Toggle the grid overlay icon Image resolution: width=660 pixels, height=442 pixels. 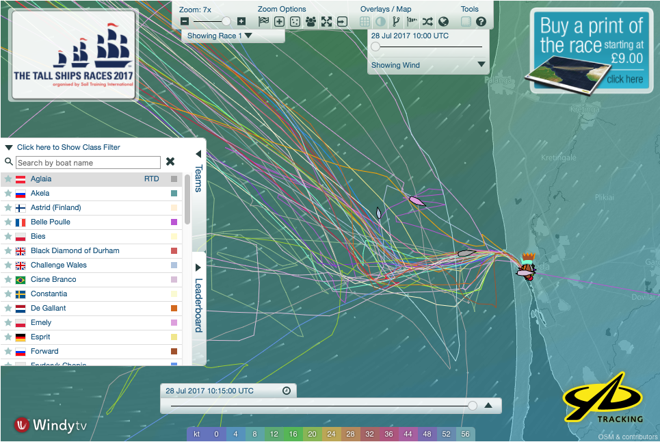(x=365, y=22)
